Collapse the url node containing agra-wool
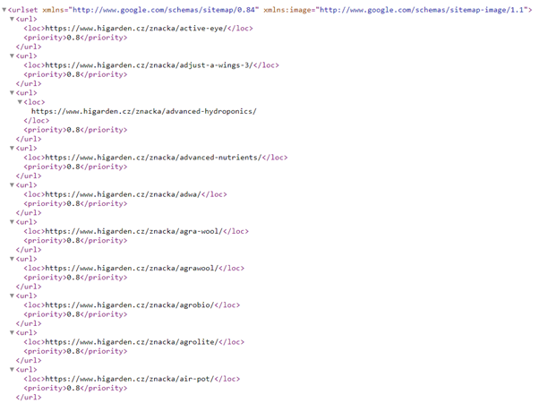Screen dimensions: 539x403 point(12,222)
